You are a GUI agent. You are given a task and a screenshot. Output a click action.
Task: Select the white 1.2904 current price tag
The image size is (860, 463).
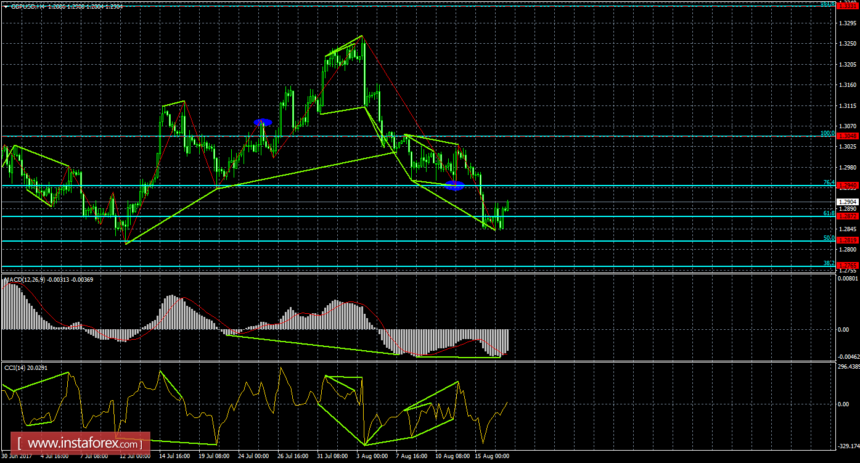coord(847,200)
